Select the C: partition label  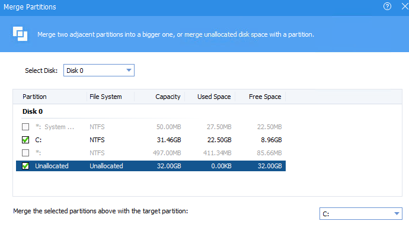tap(39, 140)
